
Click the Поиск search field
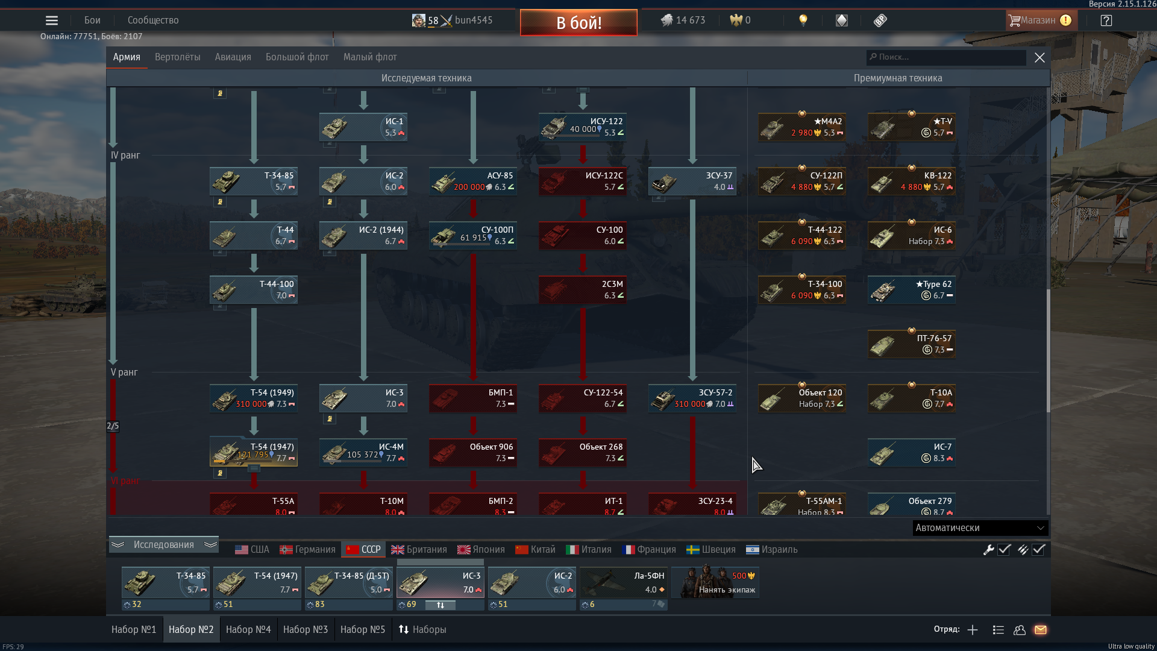point(946,57)
